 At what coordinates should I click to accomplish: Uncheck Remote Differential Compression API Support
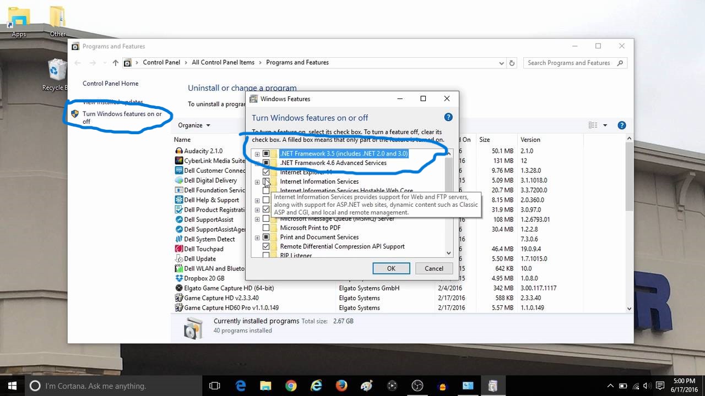pyautogui.click(x=266, y=246)
